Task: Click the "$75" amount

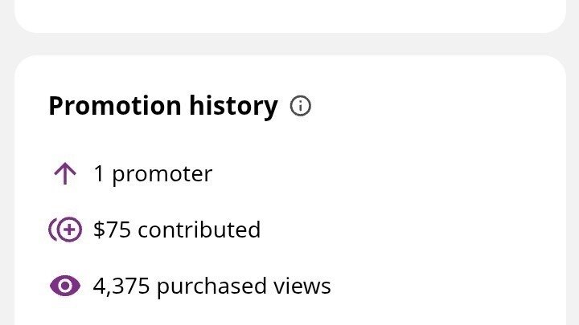Action: coord(113,230)
